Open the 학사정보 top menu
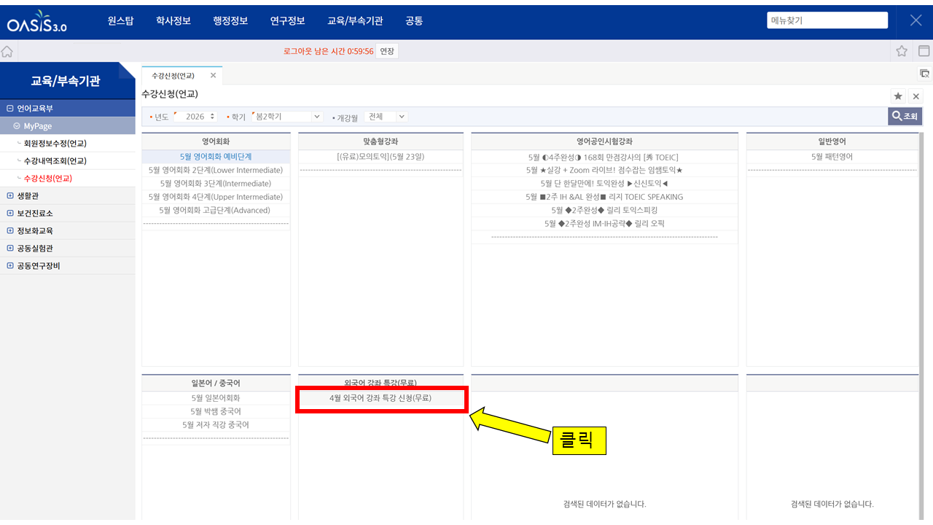This screenshot has width=933, height=525. tap(173, 21)
